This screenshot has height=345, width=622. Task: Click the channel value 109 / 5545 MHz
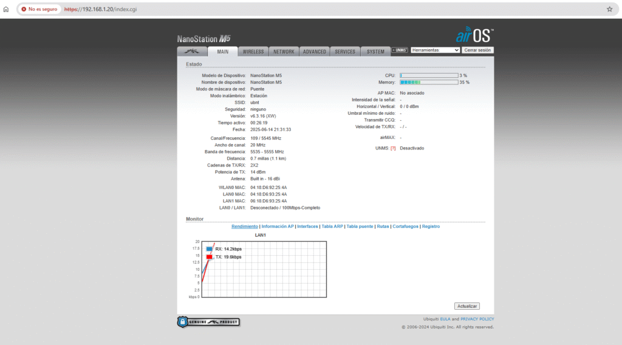tap(266, 138)
